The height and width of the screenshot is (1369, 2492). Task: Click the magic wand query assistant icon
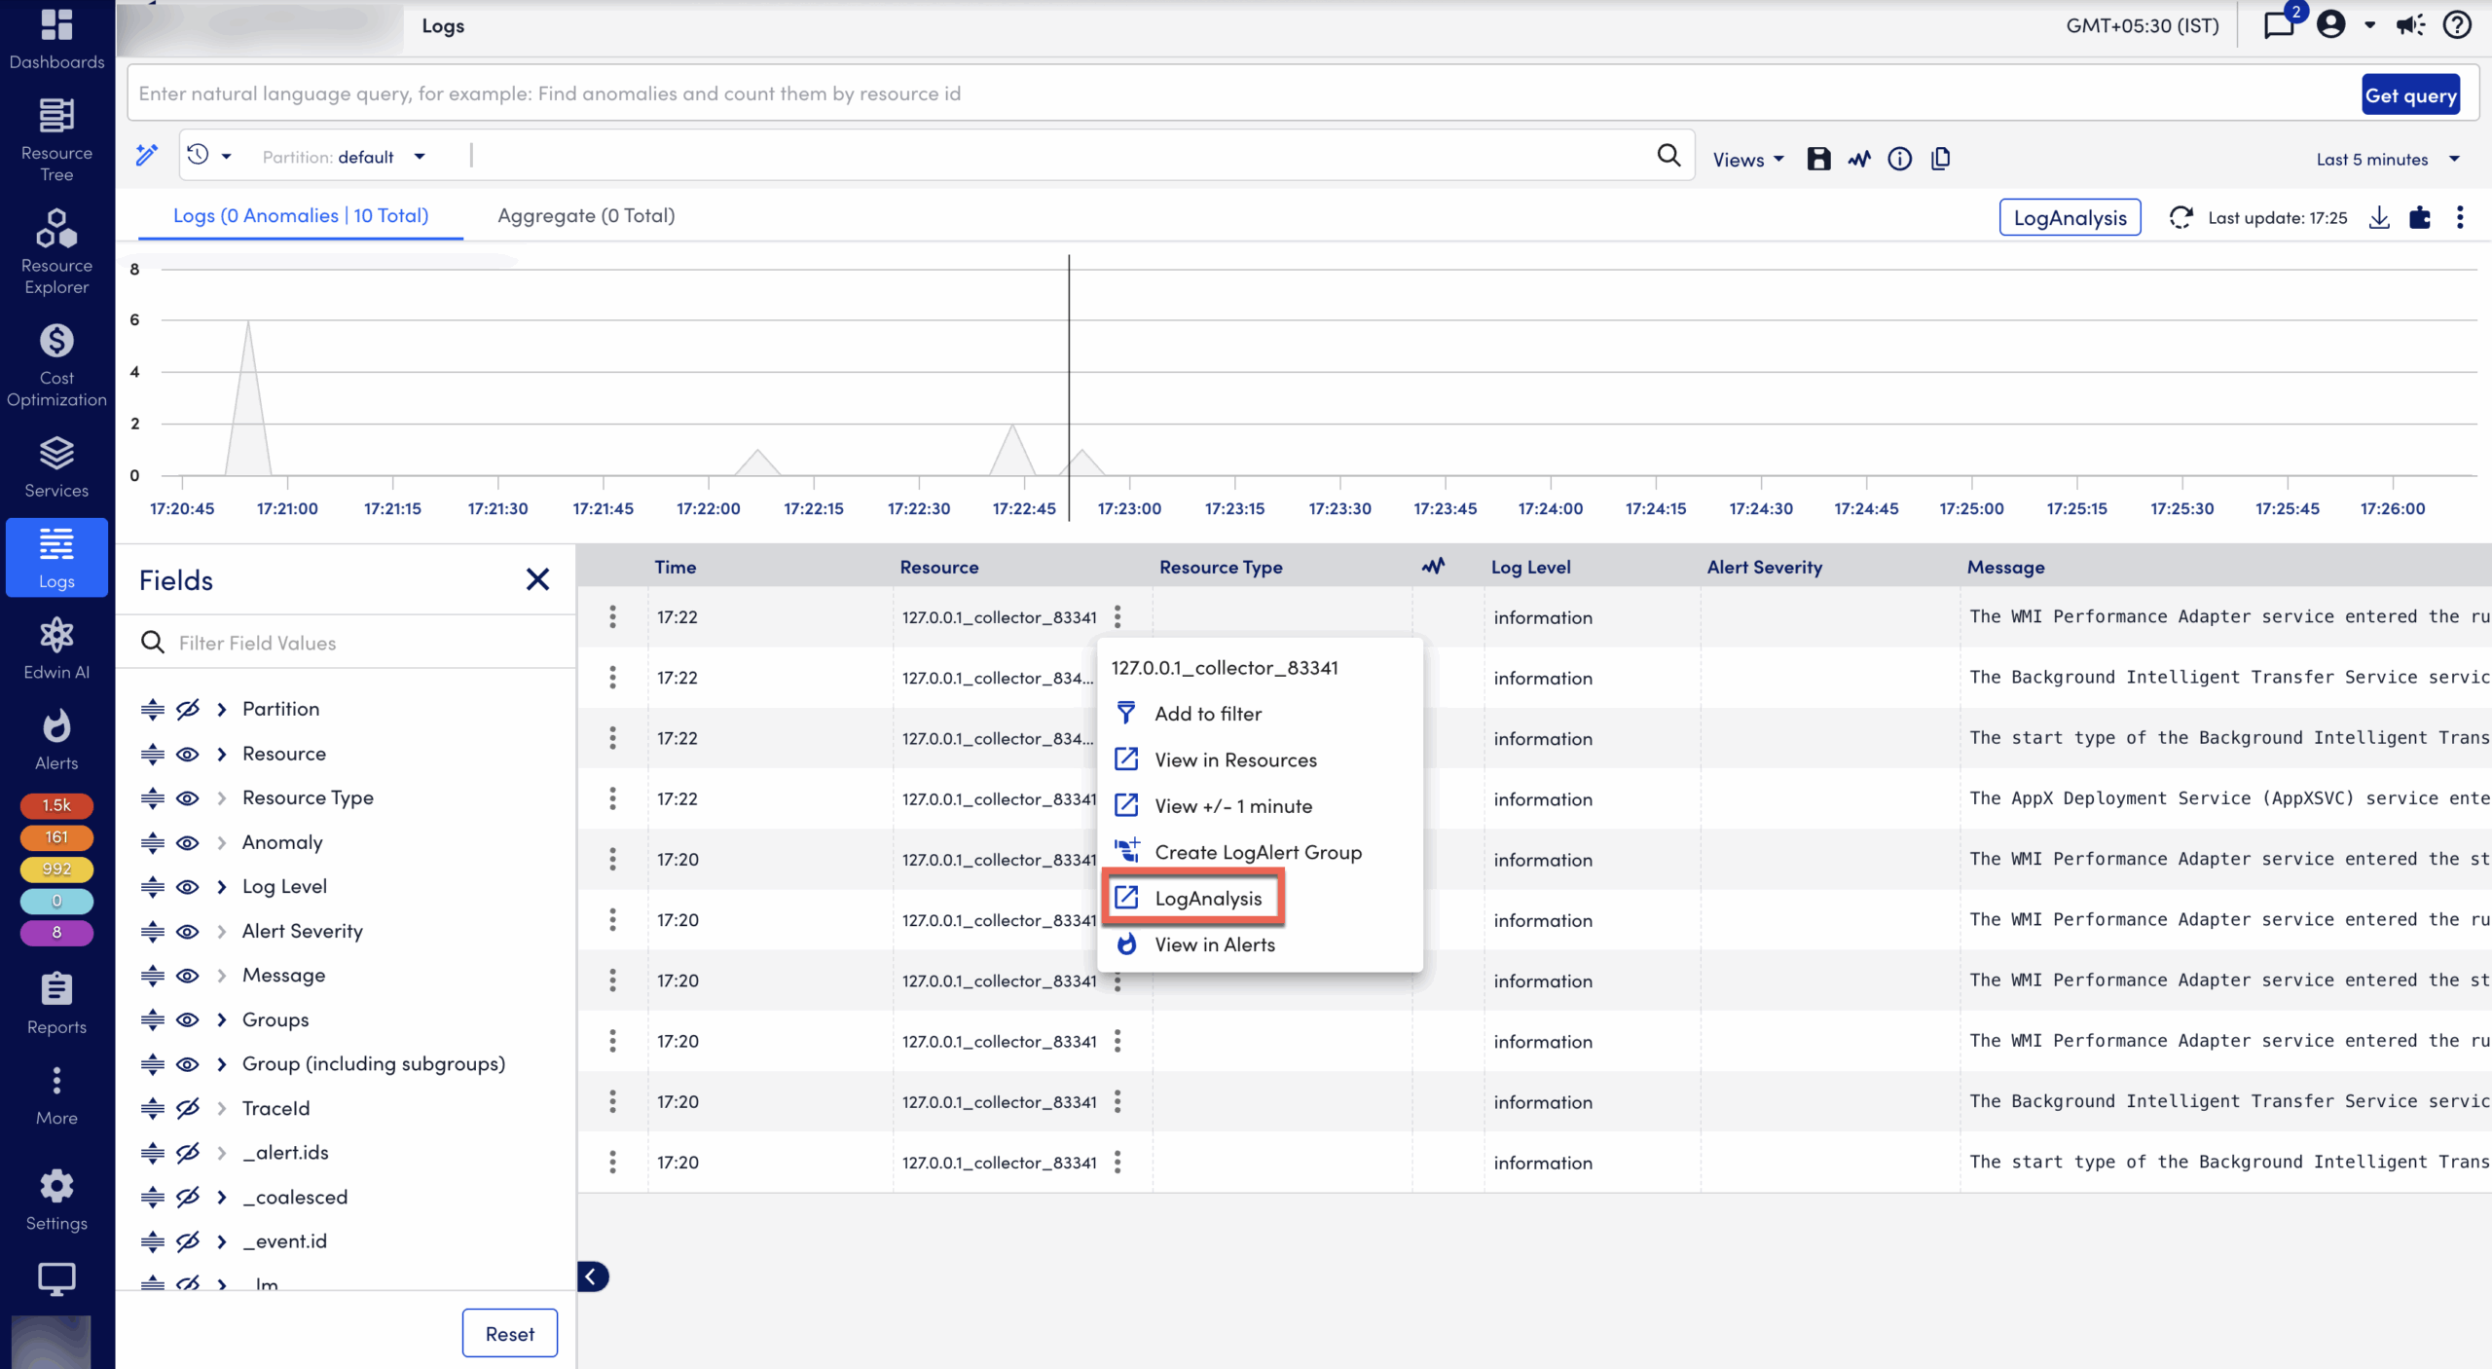pos(146,156)
